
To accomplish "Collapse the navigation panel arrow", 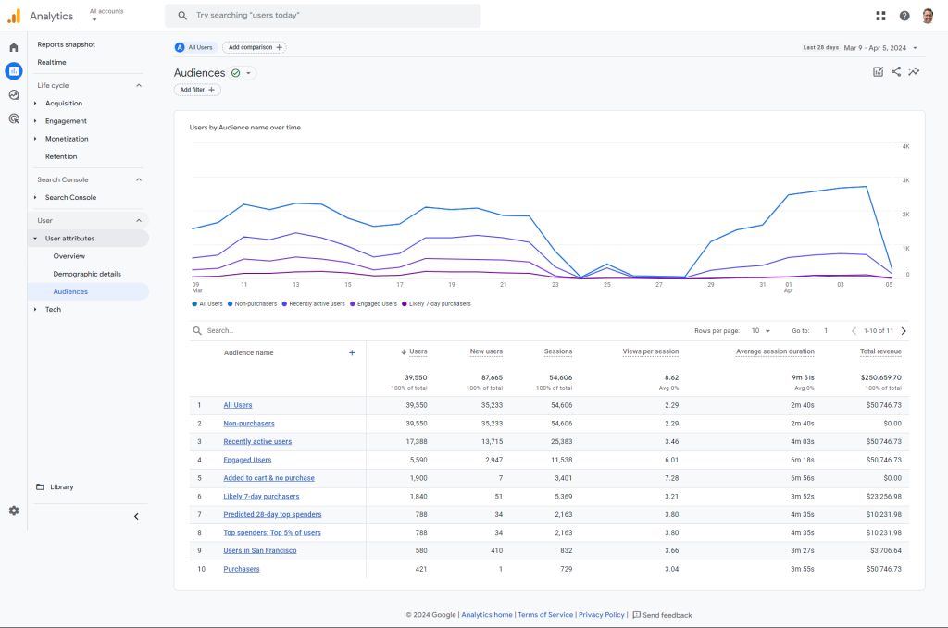I will [136, 517].
